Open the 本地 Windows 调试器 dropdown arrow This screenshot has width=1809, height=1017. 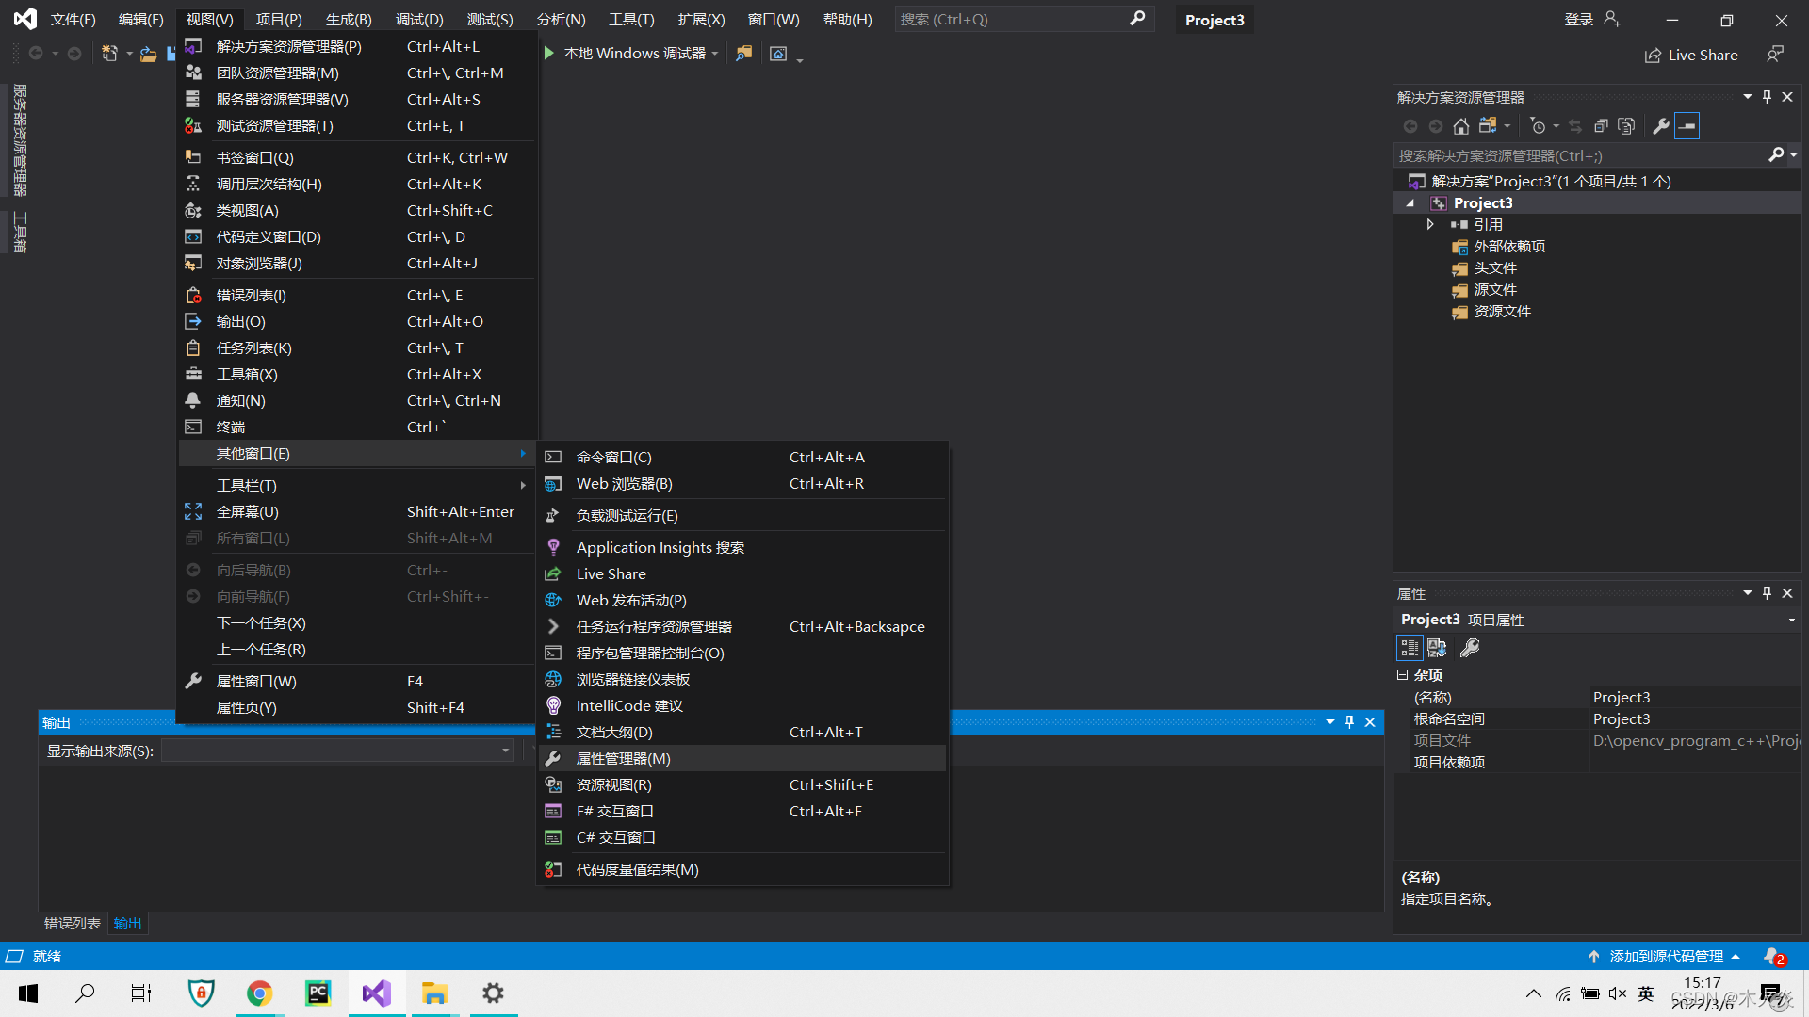[715, 54]
